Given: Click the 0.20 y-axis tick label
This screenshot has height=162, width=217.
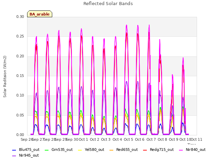Looking at the screenshot, I should tap(20, 56).
